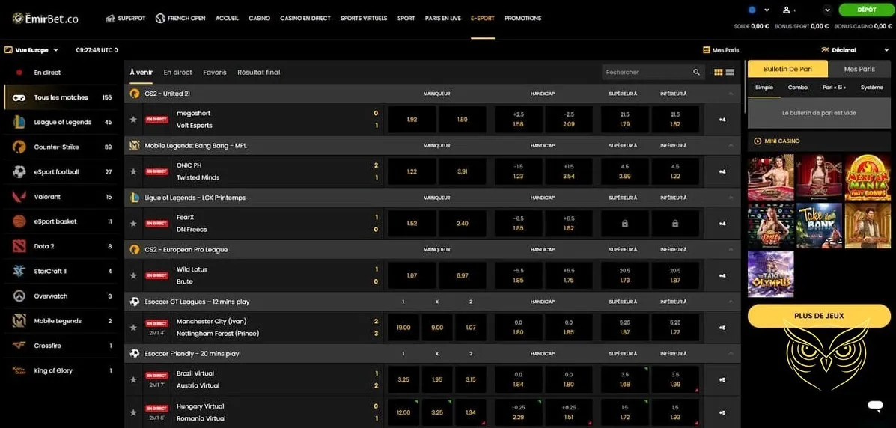Screen dimensions: 896x428
Task: Click the Counter-Strike icon in sidebar
Action: coord(19,147)
